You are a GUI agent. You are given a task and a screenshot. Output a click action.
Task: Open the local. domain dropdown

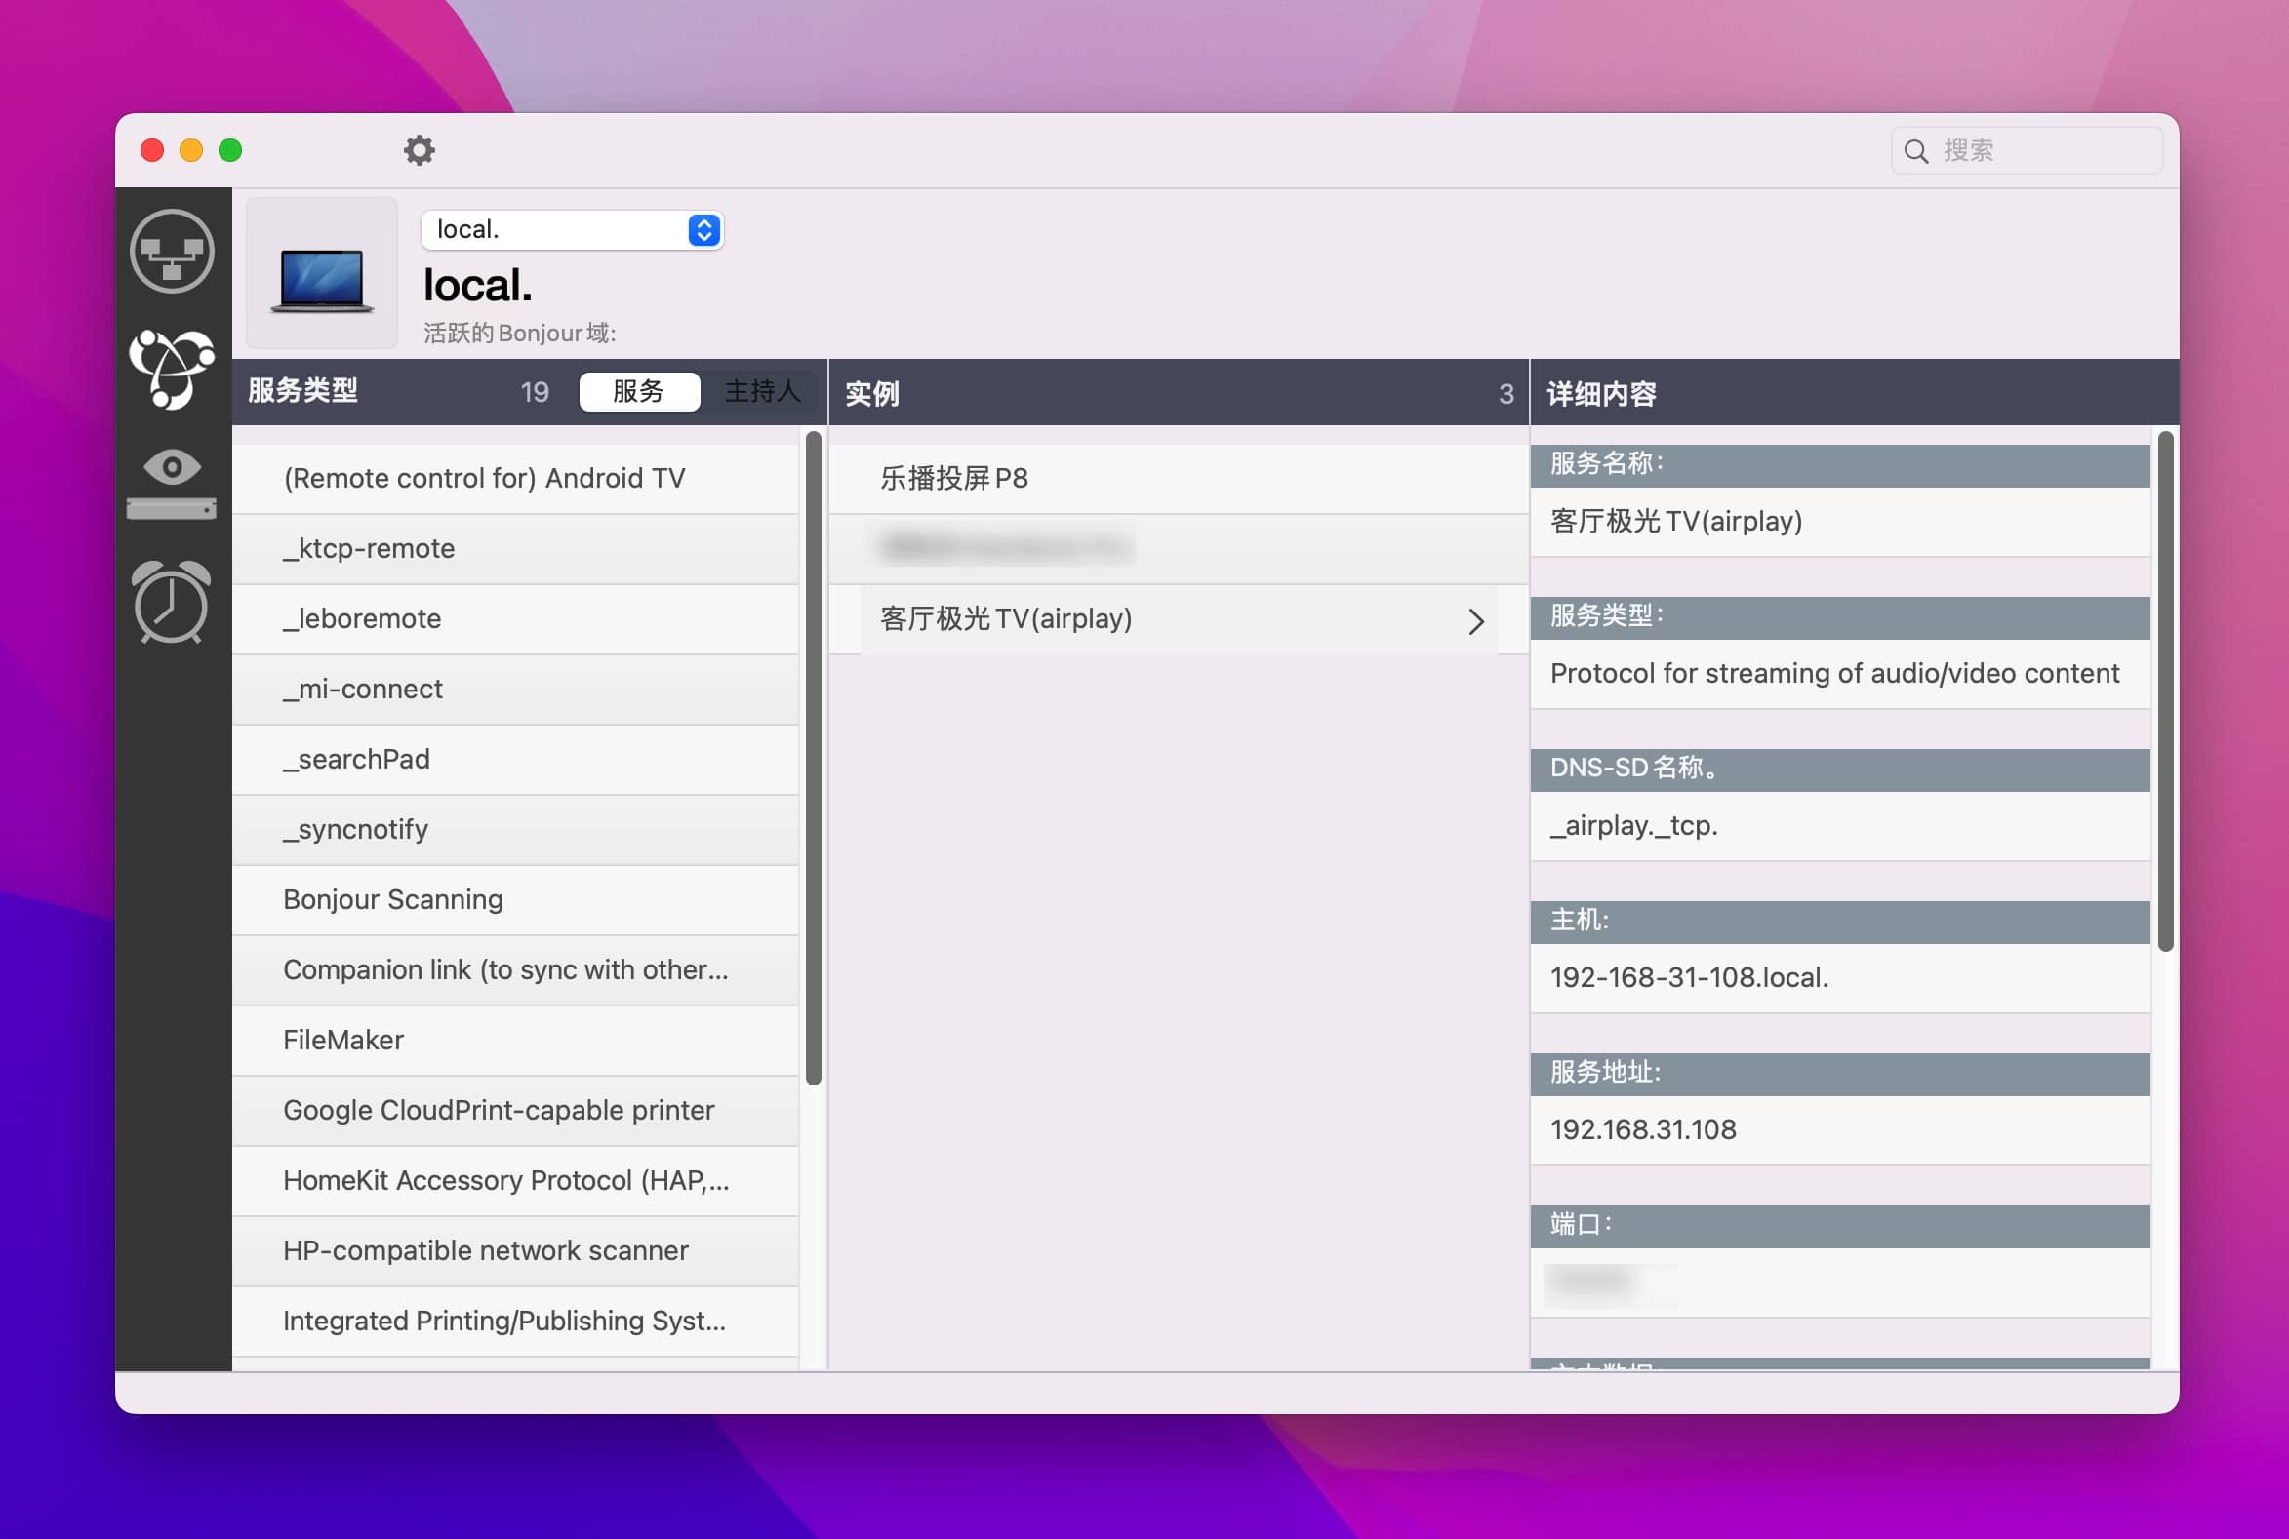pos(573,229)
